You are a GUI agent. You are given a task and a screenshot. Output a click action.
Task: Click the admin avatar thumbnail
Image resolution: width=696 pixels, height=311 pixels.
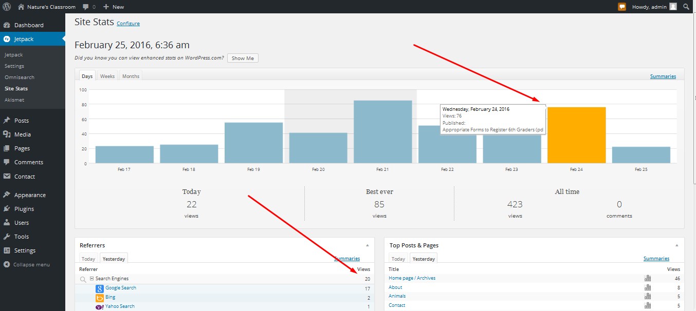pyautogui.click(x=673, y=7)
